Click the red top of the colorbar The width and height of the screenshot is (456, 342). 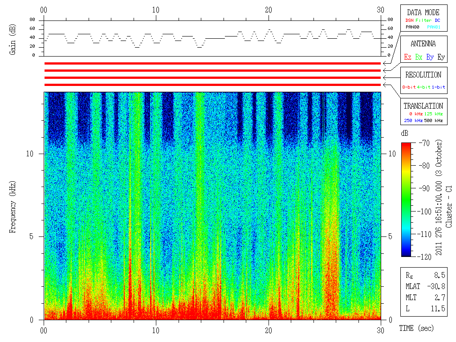click(x=406, y=146)
